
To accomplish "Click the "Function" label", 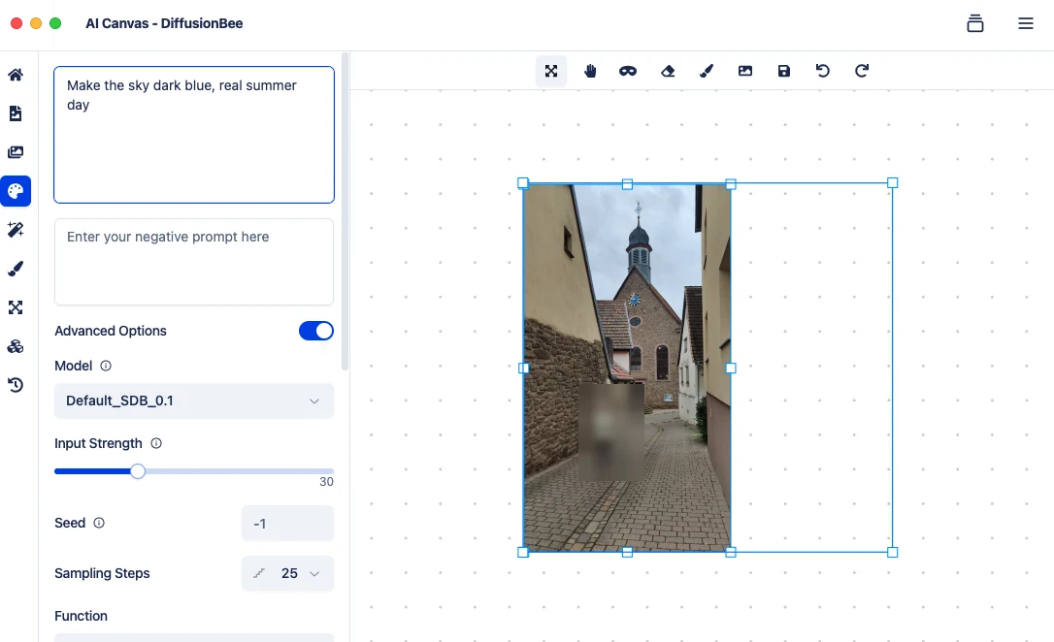I will pos(81,616).
